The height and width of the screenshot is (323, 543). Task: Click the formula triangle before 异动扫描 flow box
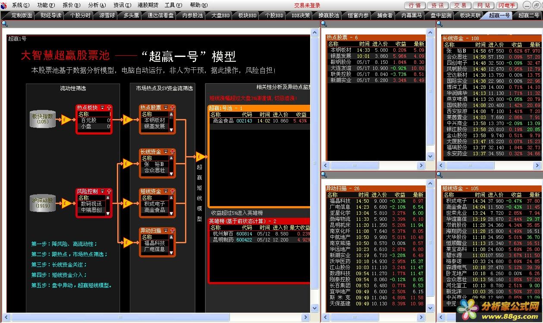(128, 243)
